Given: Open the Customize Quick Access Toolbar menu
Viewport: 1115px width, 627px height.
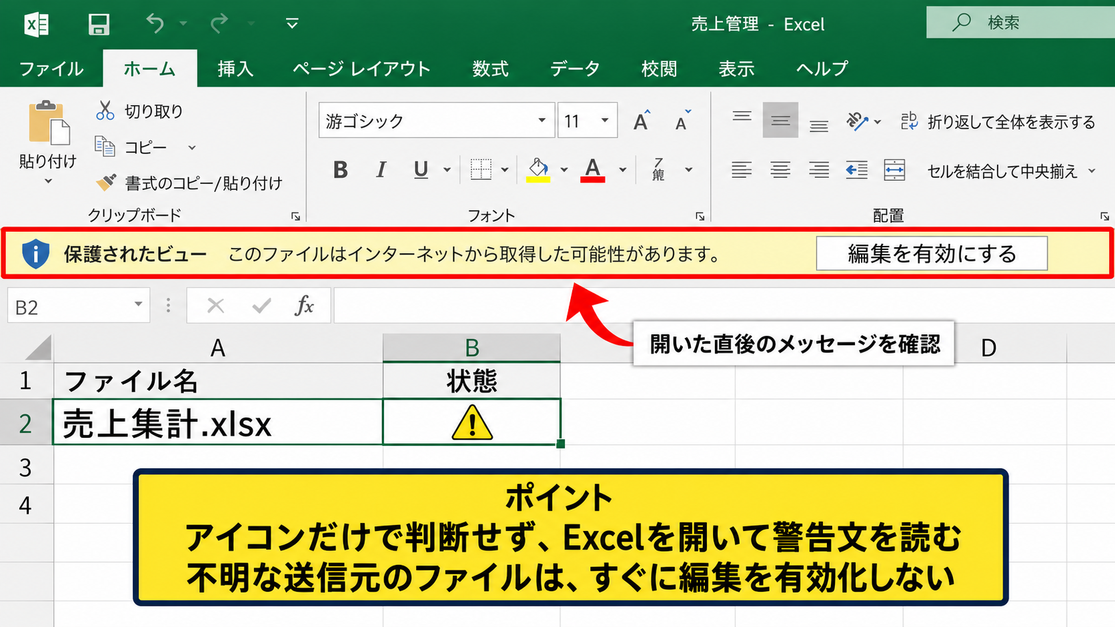Looking at the screenshot, I should [x=292, y=24].
